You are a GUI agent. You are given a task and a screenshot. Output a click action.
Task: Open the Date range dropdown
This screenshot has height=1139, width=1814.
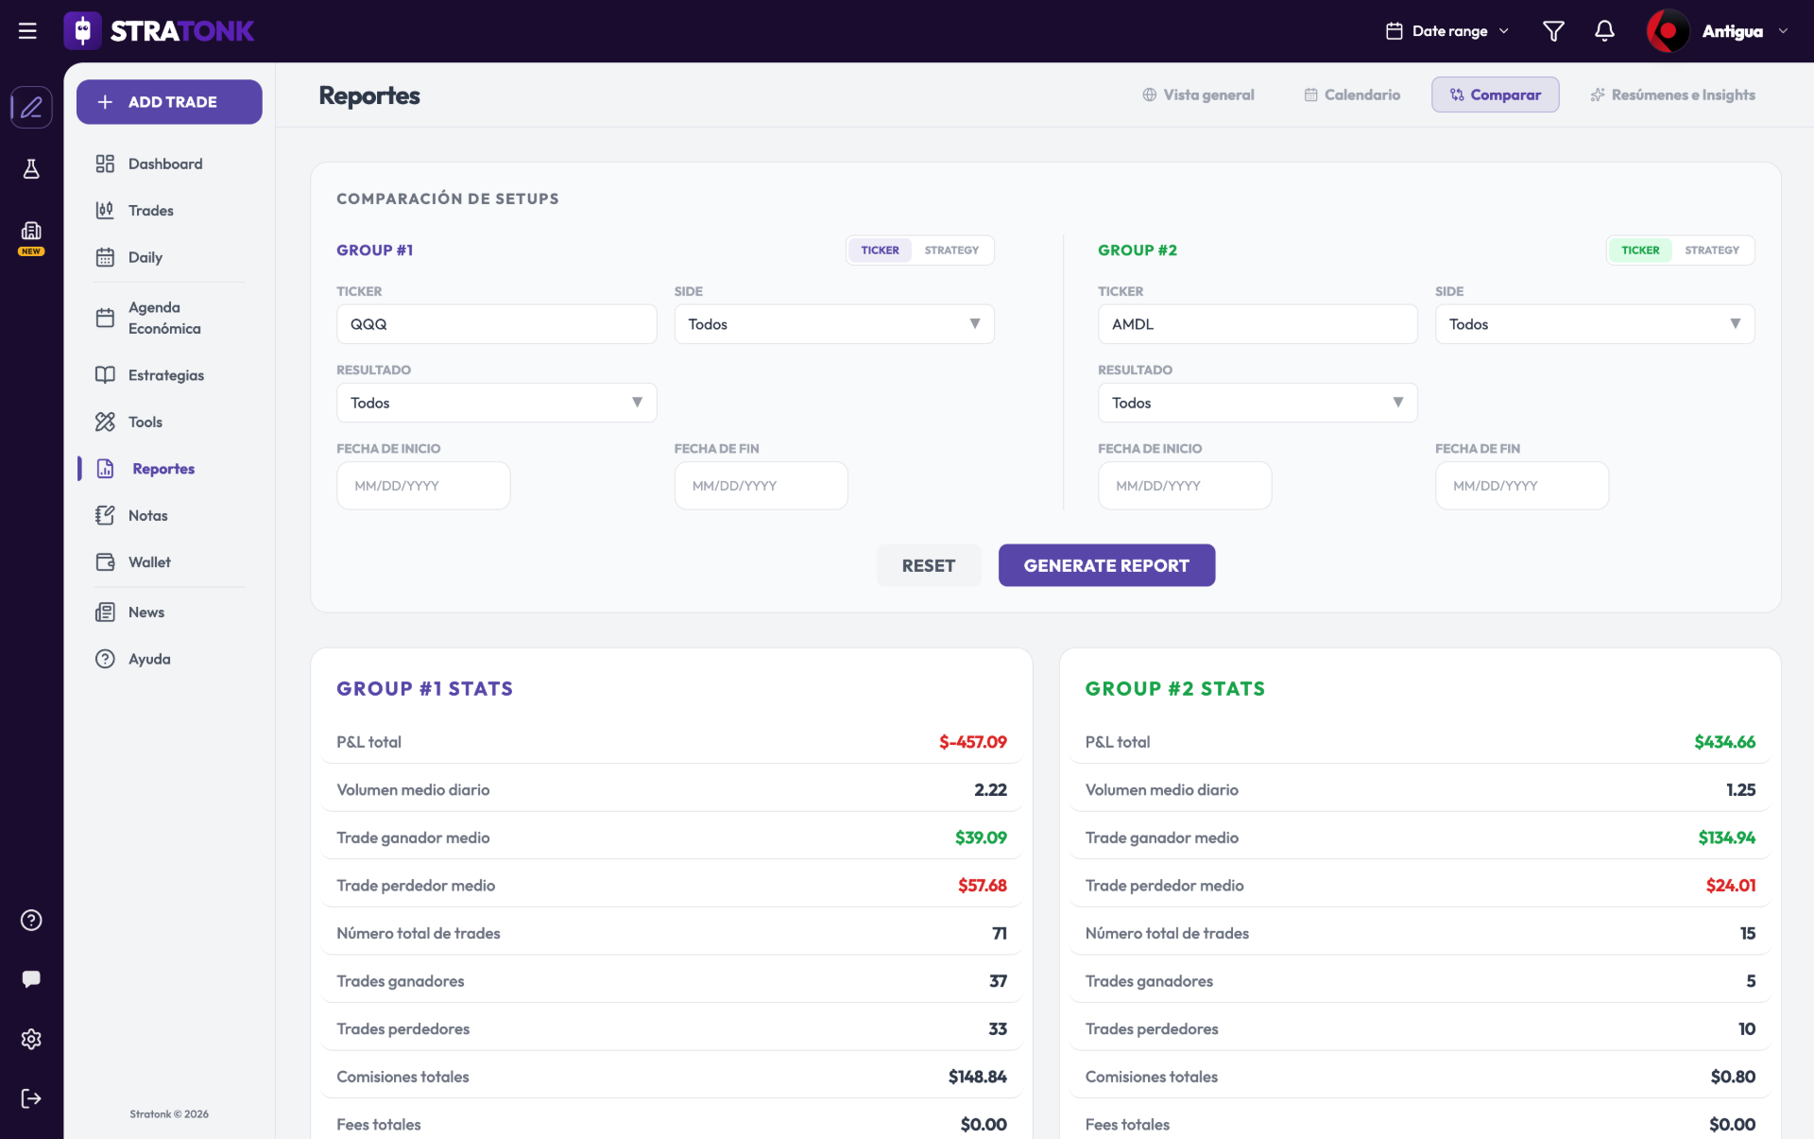click(x=1448, y=31)
